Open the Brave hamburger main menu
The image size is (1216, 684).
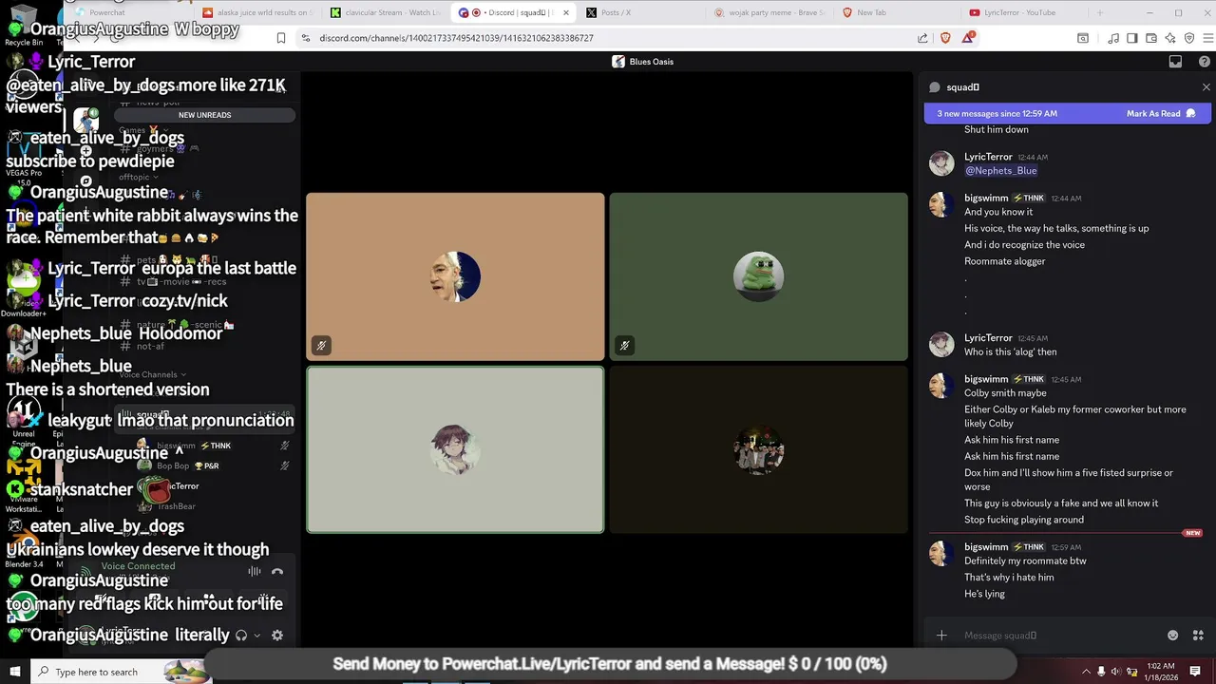pyautogui.click(x=1207, y=38)
